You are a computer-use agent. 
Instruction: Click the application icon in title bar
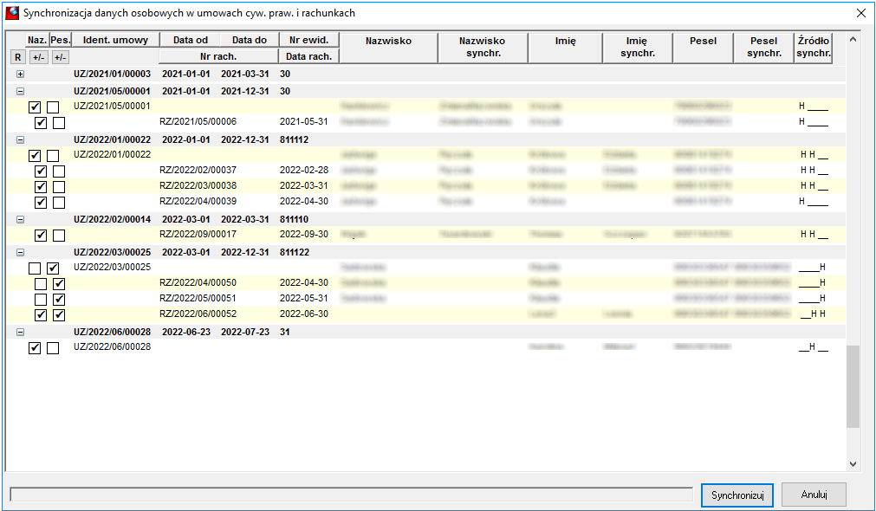coord(12,12)
